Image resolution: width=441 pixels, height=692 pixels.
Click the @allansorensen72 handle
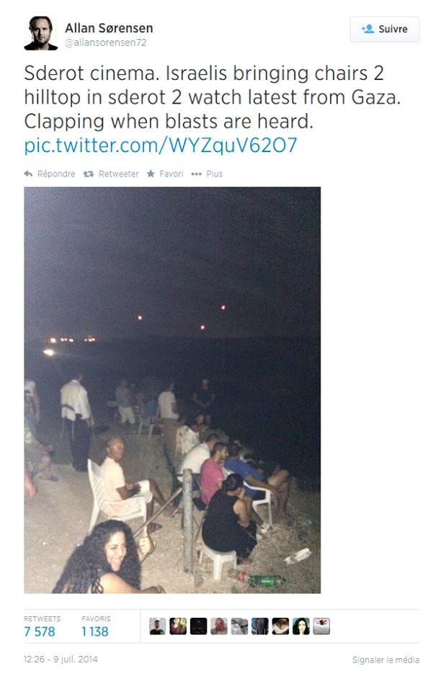pyautogui.click(x=106, y=43)
